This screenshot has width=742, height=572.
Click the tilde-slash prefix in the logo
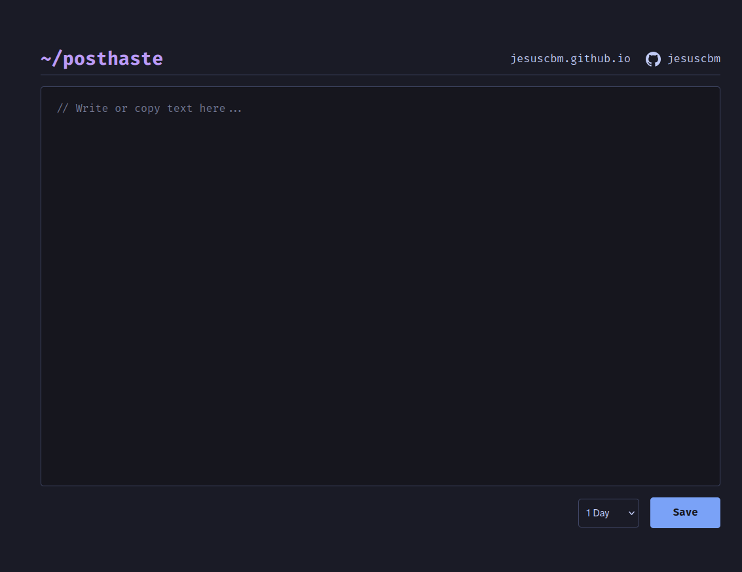51,59
